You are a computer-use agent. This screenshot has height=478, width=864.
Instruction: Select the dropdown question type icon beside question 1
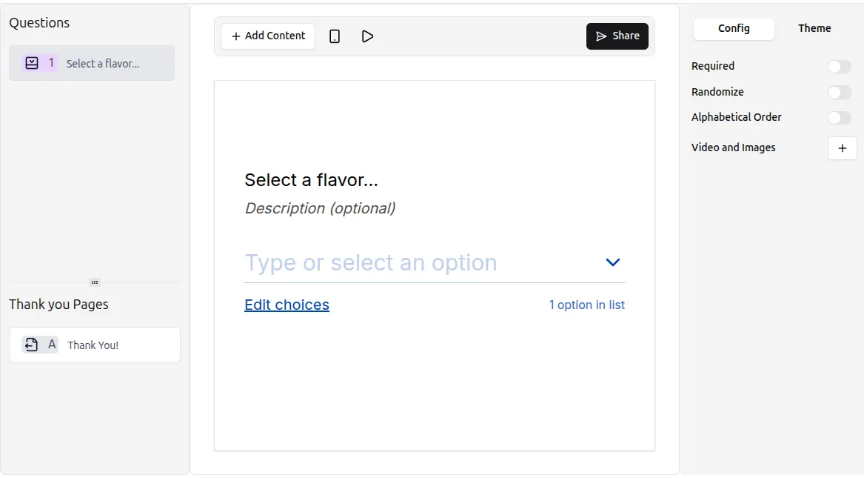click(x=31, y=63)
